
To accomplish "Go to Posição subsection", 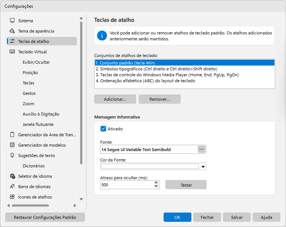I will pyautogui.click(x=30, y=73).
